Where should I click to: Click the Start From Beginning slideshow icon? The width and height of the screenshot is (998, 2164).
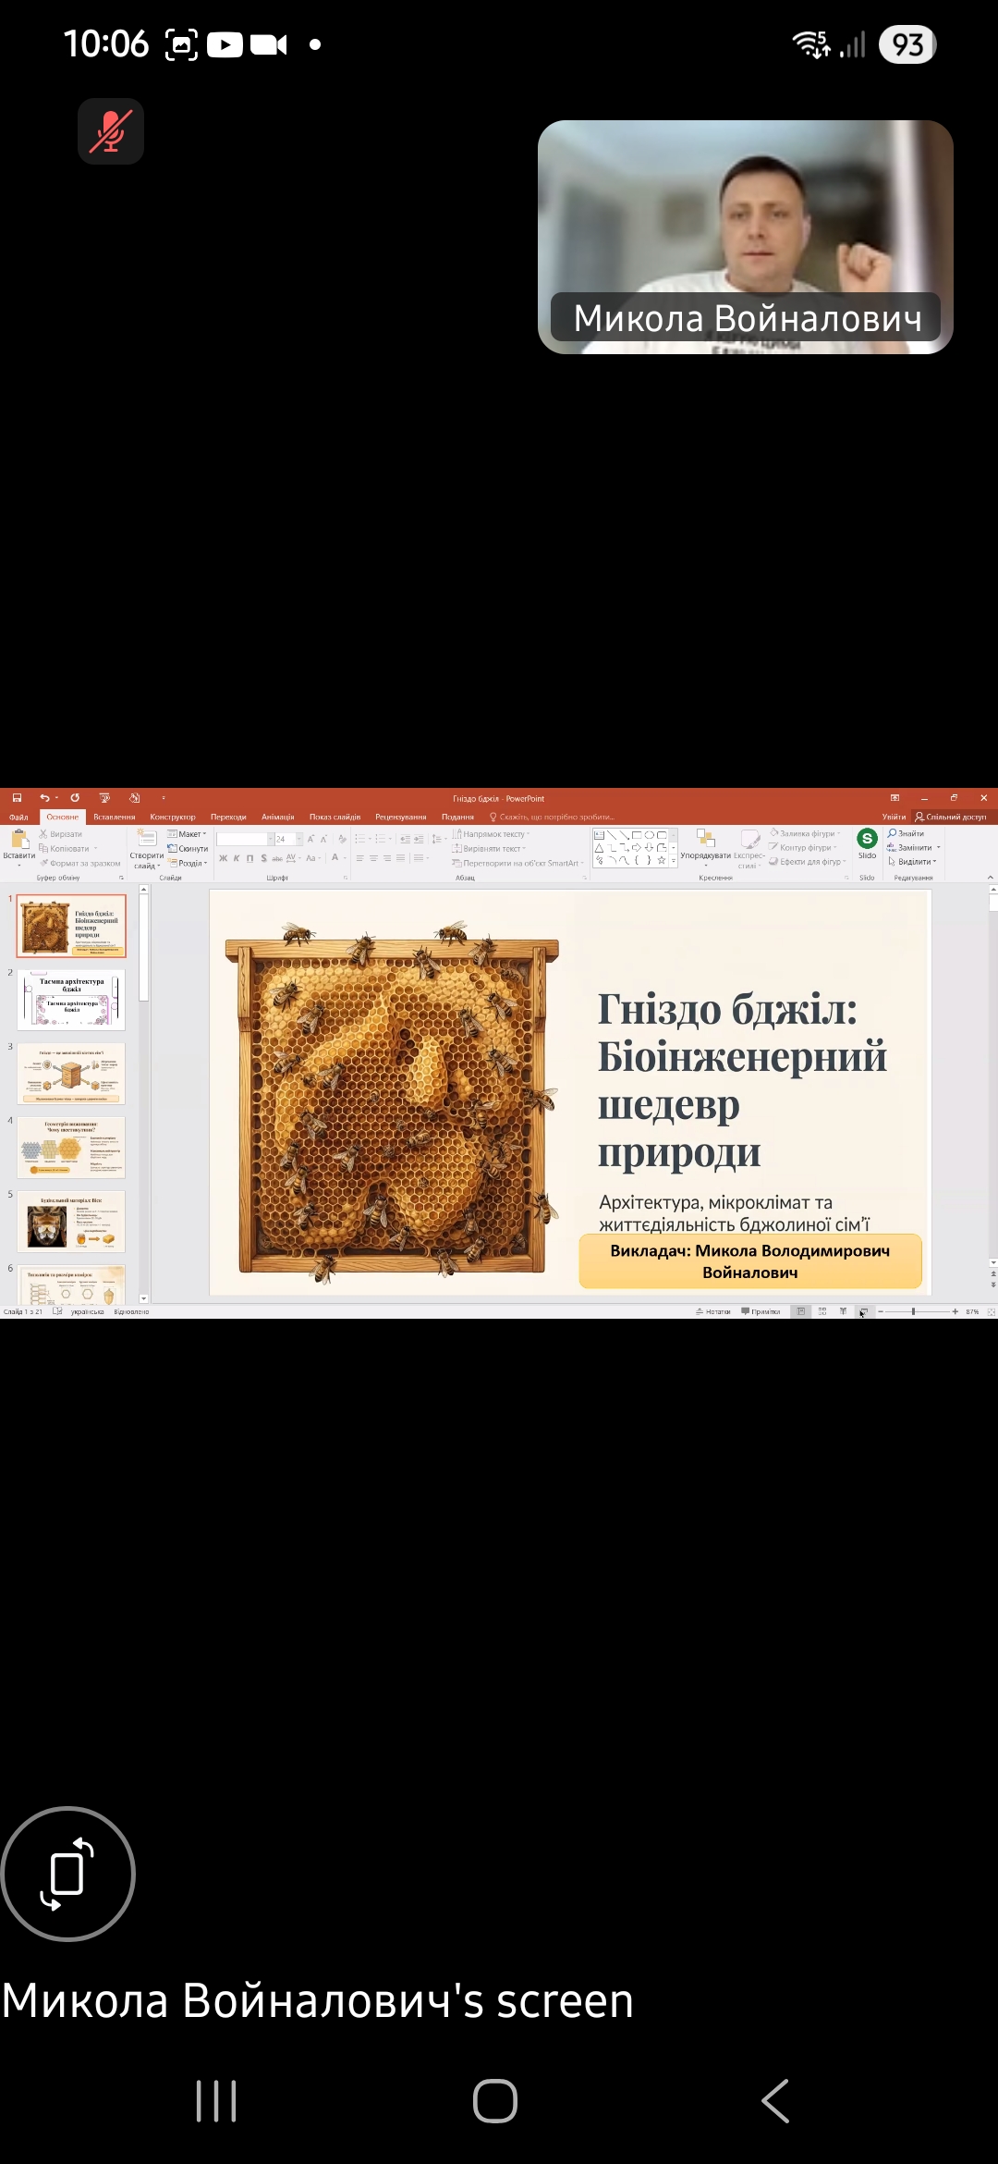pyautogui.click(x=104, y=797)
